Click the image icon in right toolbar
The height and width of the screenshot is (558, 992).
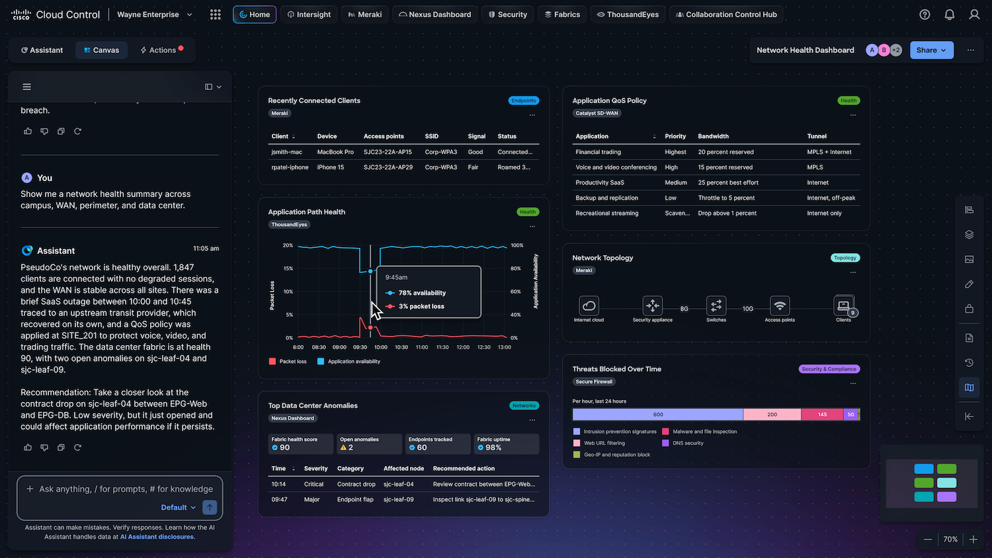(x=969, y=259)
